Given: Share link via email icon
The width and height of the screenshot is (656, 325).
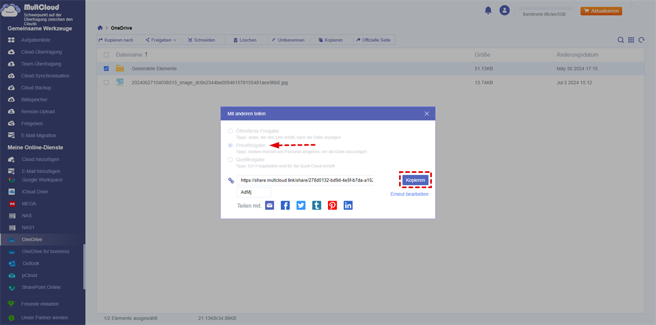Looking at the screenshot, I should [270, 206].
